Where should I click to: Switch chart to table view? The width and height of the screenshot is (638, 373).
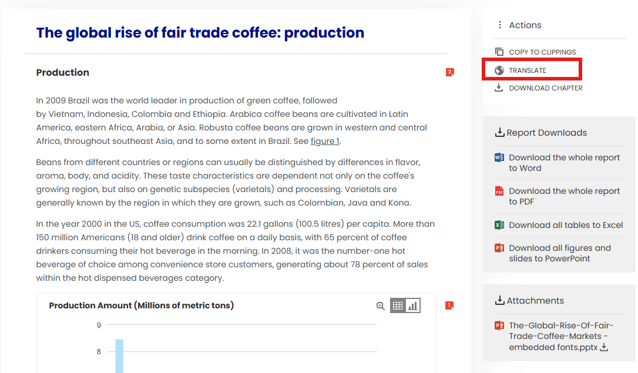pyautogui.click(x=398, y=305)
